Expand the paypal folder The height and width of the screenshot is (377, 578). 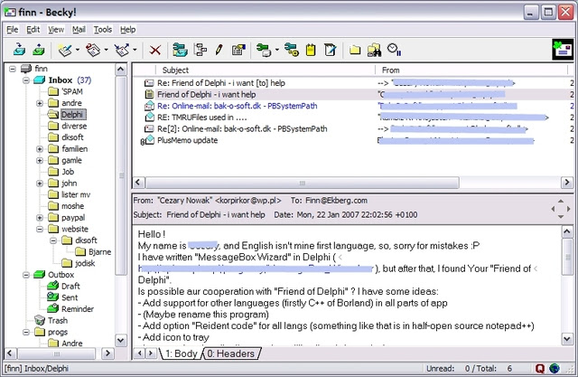click(x=40, y=218)
